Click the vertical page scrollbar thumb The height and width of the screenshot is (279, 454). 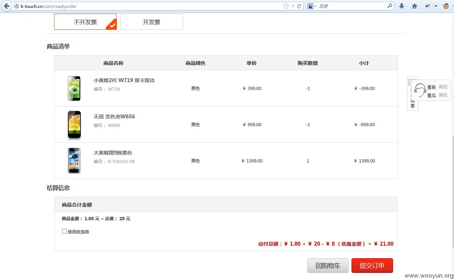click(453, 192)
